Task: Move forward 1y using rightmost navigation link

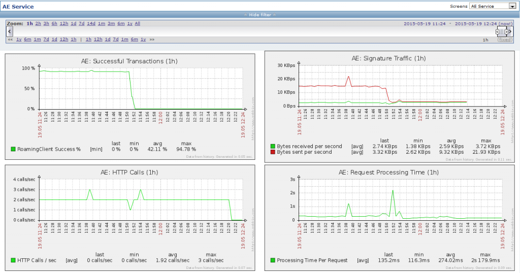Action: 143,40
